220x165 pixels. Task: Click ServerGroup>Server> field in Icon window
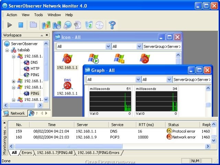[162, 46]
